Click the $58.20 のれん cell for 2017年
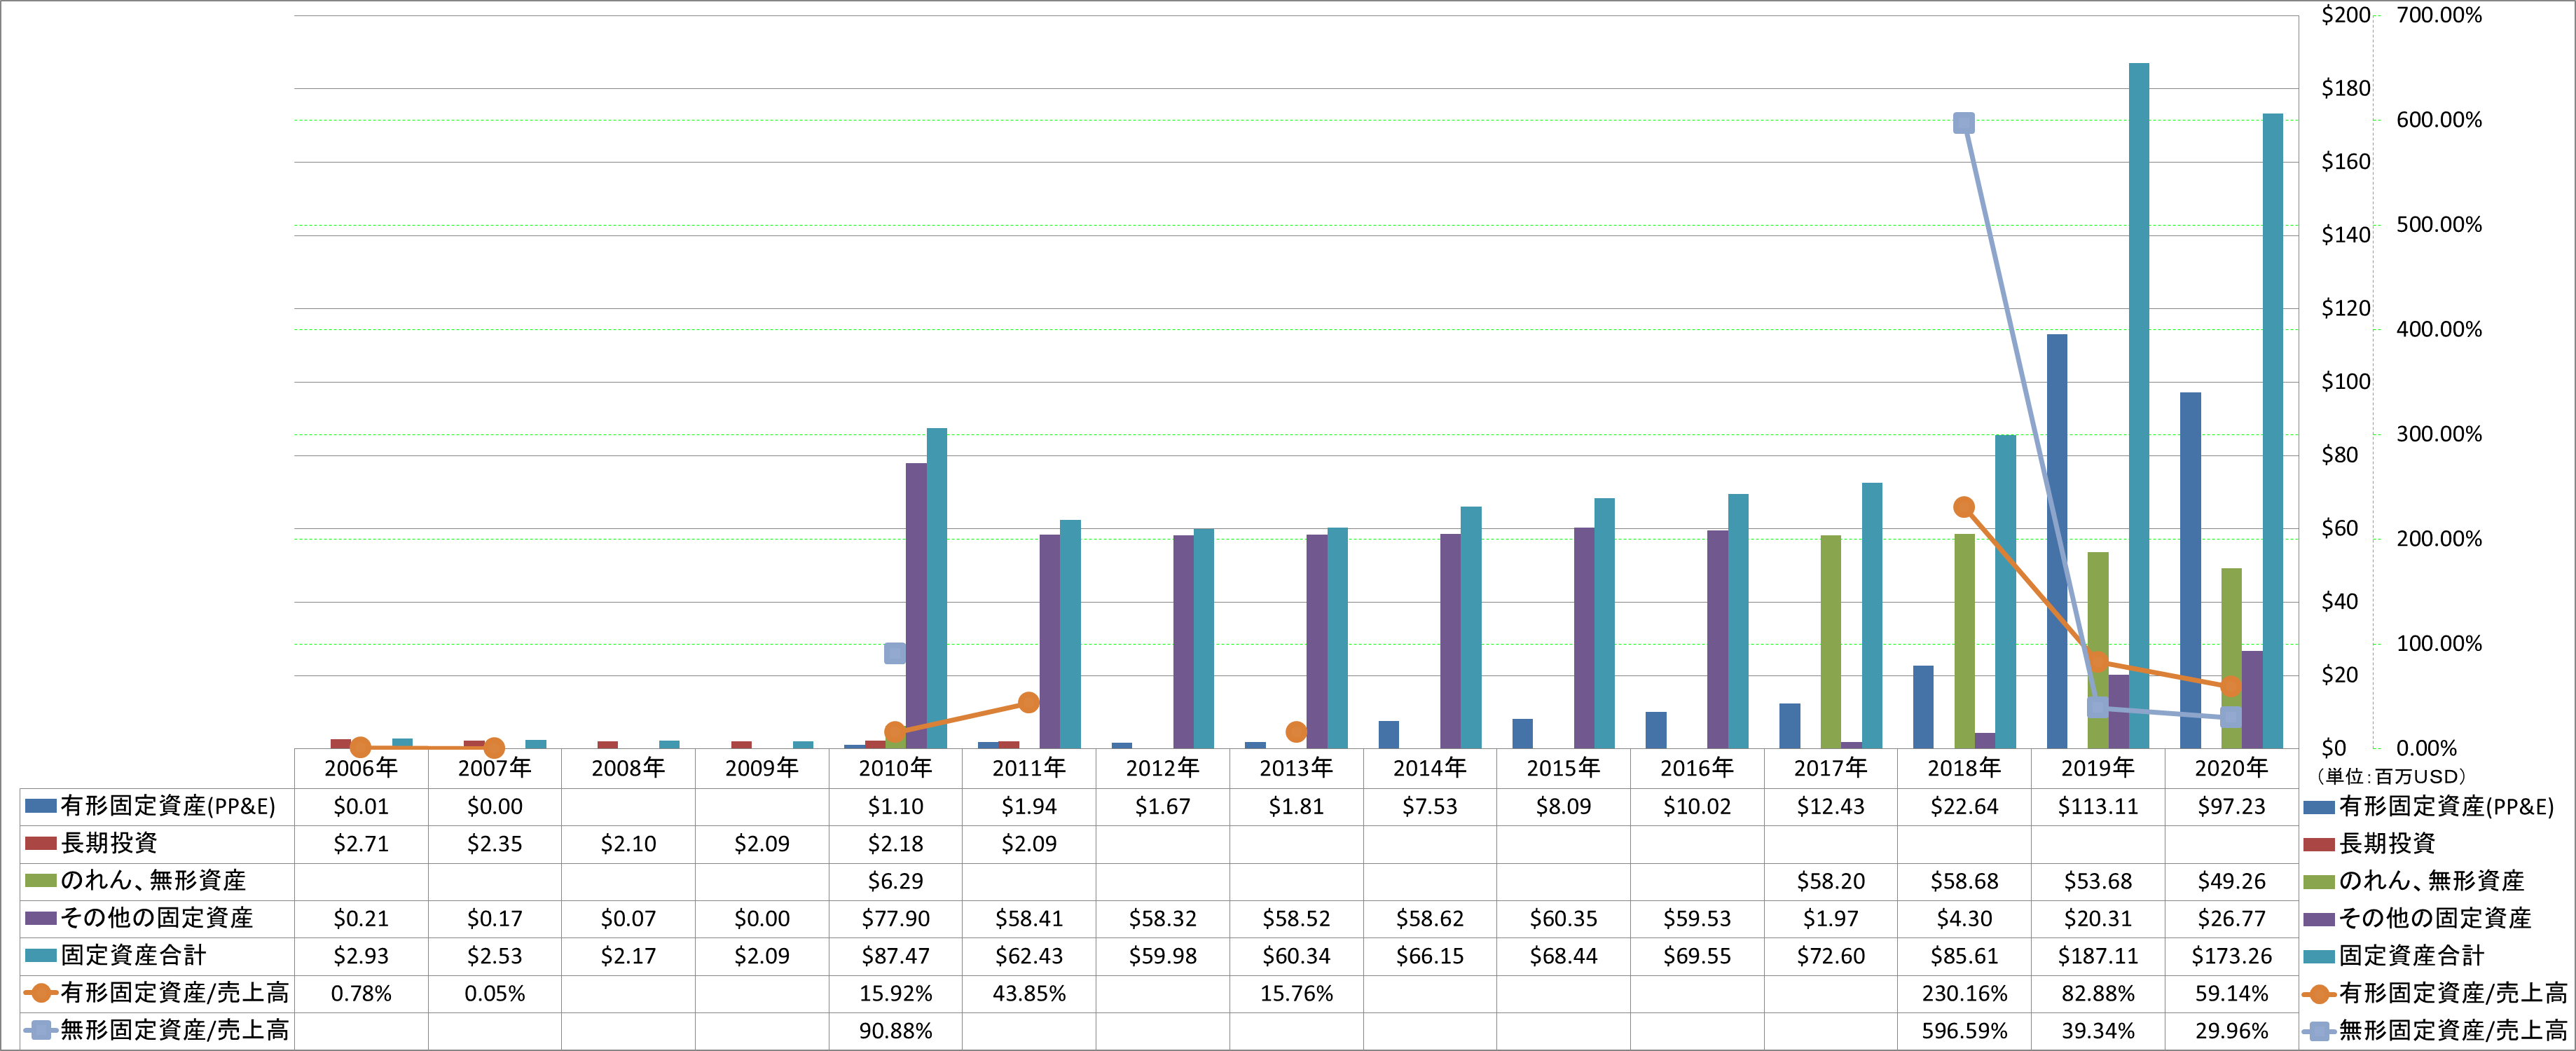2576x1051 pixels. [x=1831, y=881]
